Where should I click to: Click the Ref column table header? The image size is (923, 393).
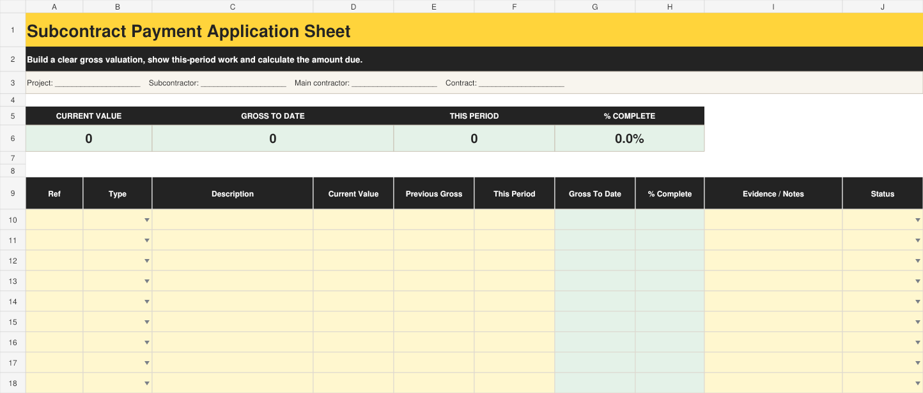tap(54, 193)
